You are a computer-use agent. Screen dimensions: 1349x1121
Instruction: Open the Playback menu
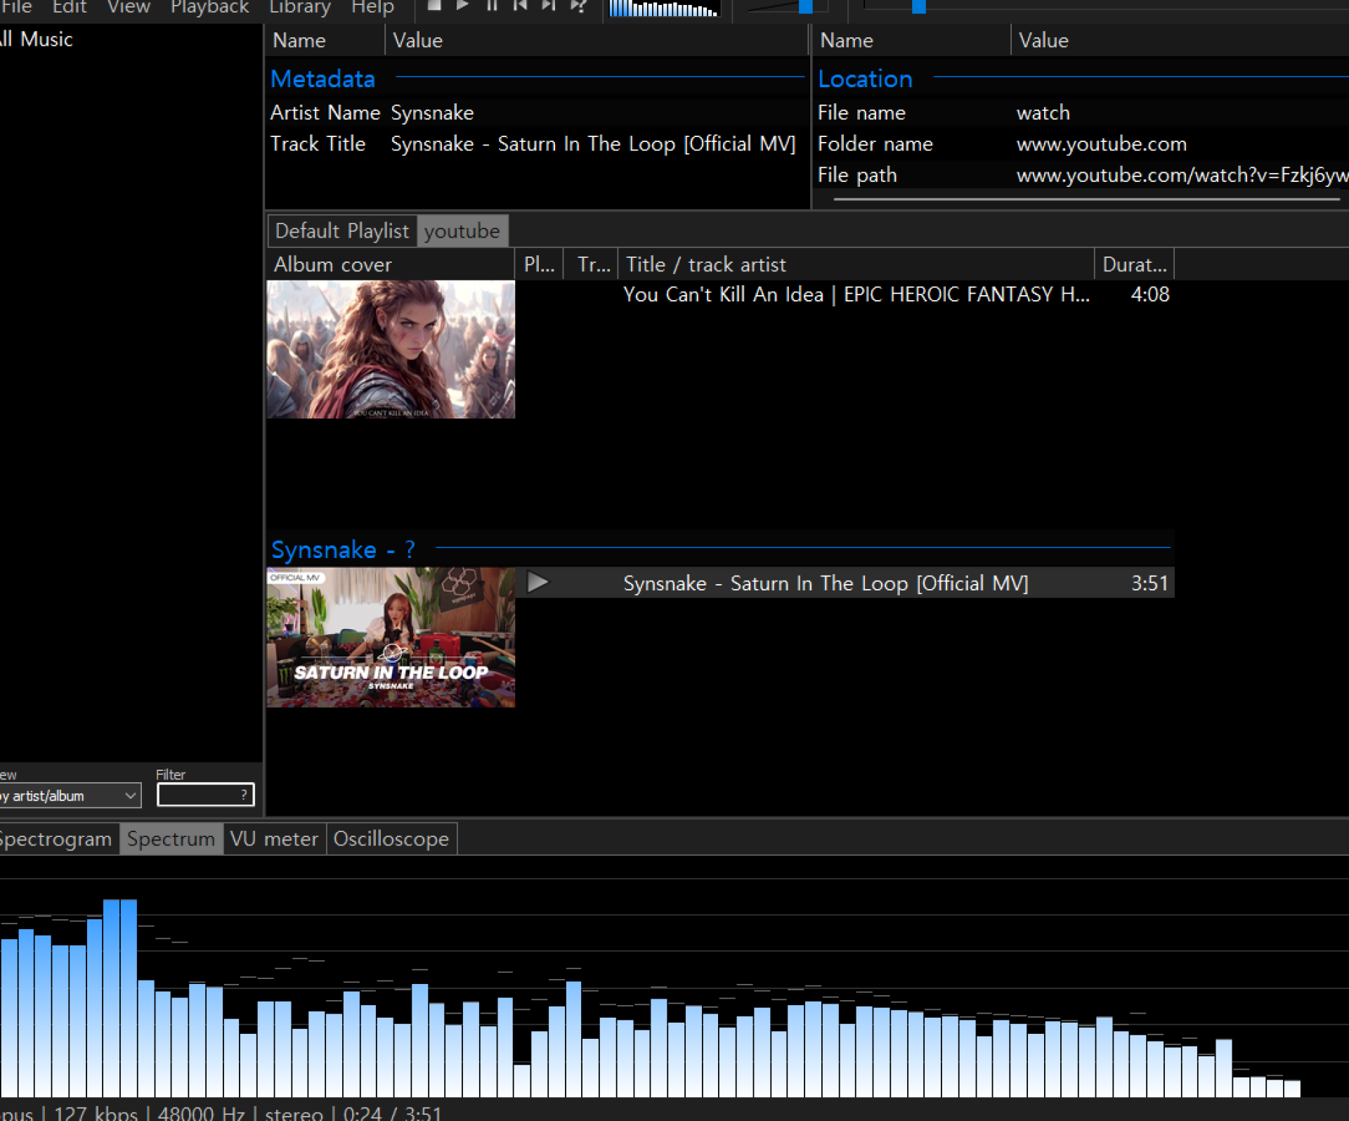[x=209, y=8]
